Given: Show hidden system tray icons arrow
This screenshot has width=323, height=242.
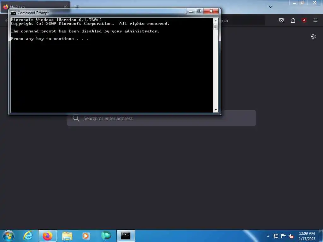Looking at the screenshot, I should point(268,236).
